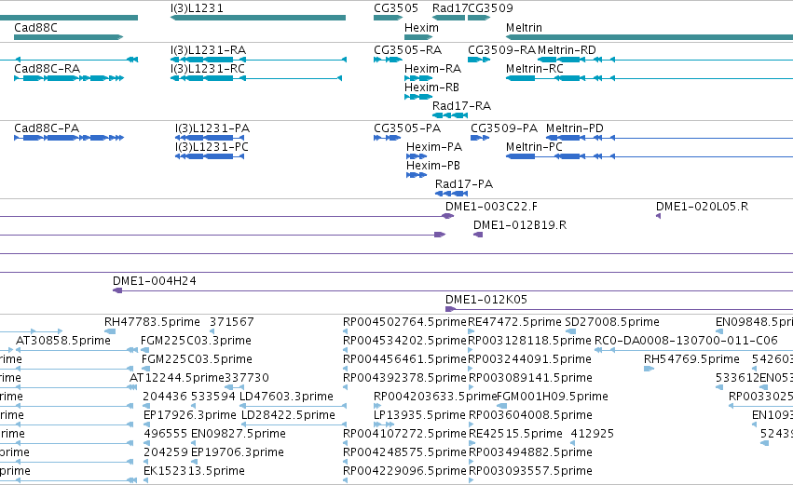The height and width of the screenshot is (485, 793).
Task: Click protein l(3)L1231-PA label
Action: pyautogui.click(x=212, y=128)
